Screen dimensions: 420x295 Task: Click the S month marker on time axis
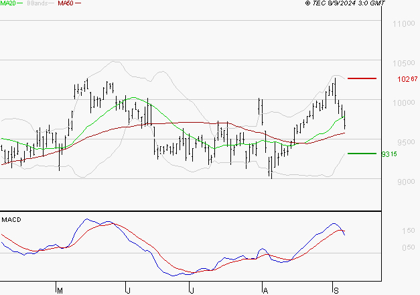[336, 291]
